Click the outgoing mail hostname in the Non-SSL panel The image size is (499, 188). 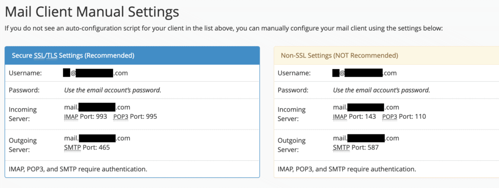(x=366, y=138)
